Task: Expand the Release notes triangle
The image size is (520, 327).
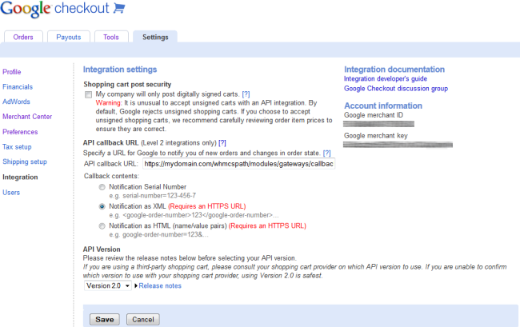Action: pos(136,285)
